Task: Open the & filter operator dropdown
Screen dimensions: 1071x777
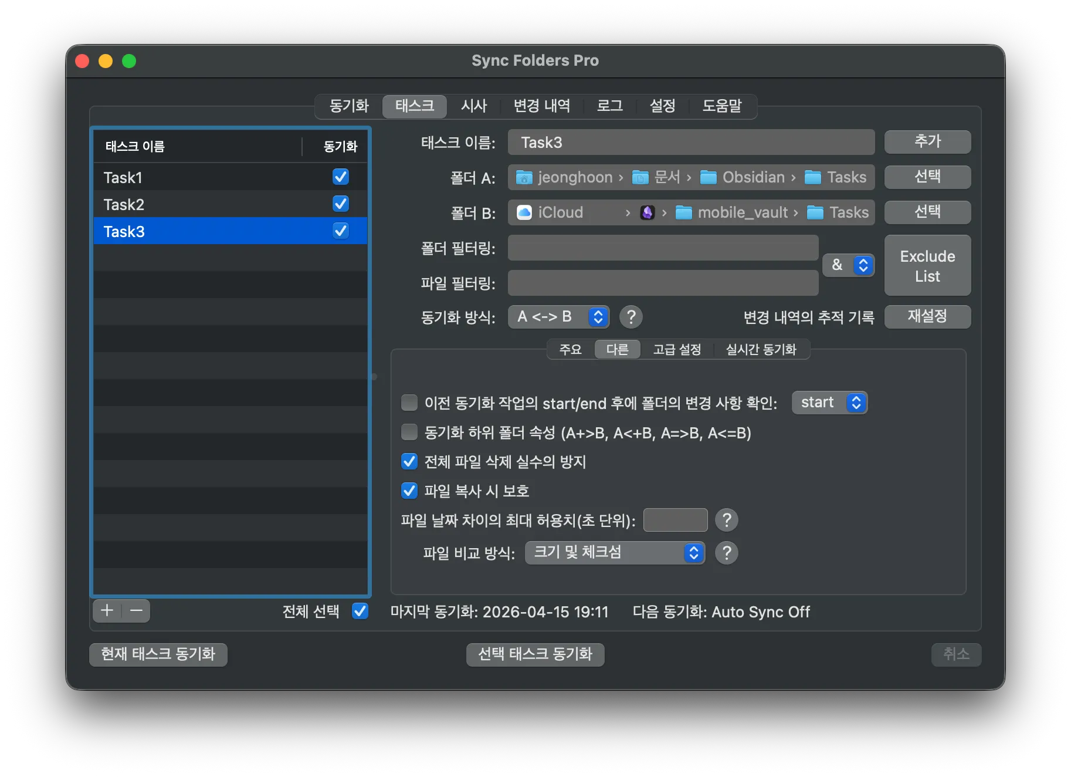Action: pyautogui.click(x=848, y=265)
